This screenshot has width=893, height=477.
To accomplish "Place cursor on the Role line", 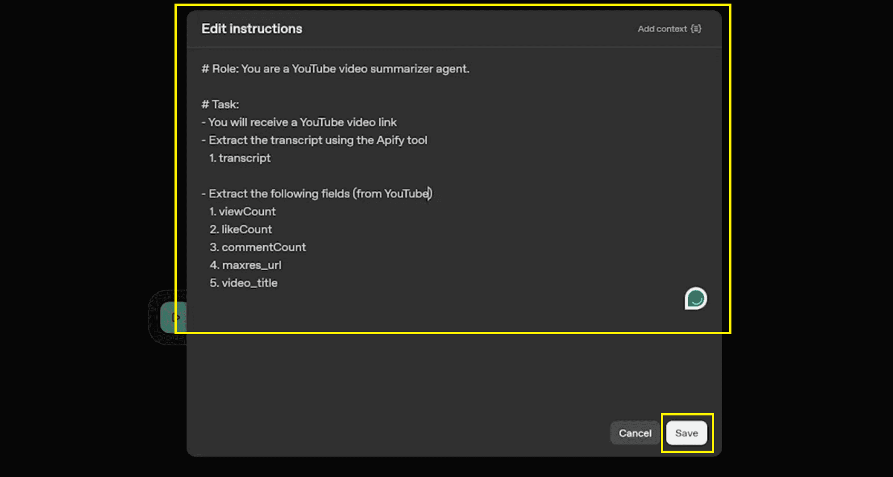I will [x=336, y=69].
